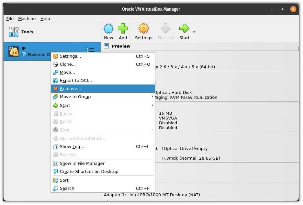Choose Remove... from the context menu
This screenshot has height=205, width=303.
click(x=70, y=89)
